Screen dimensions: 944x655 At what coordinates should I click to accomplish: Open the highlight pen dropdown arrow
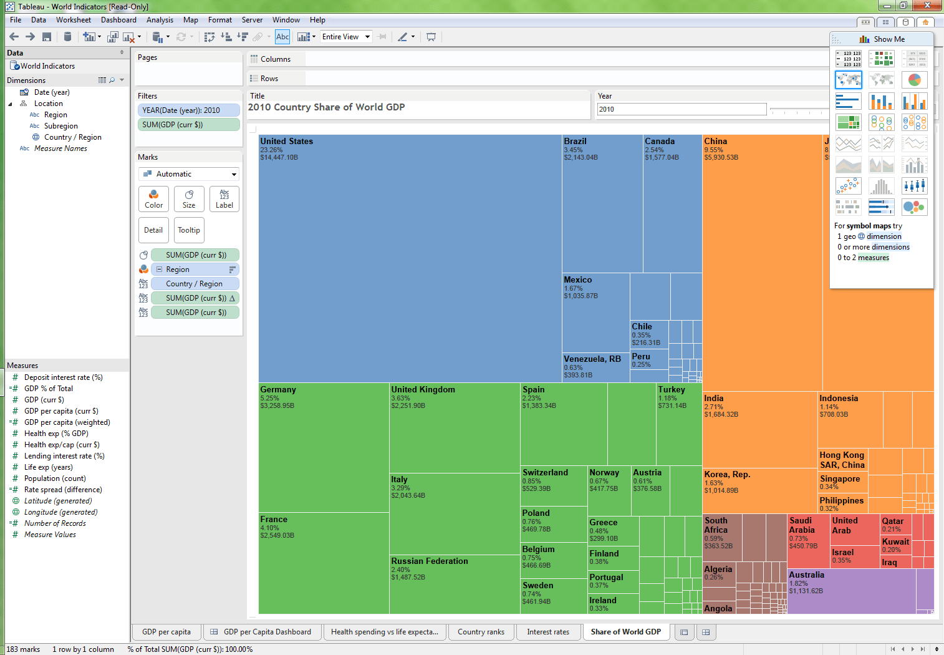click(x=413, y=37)
